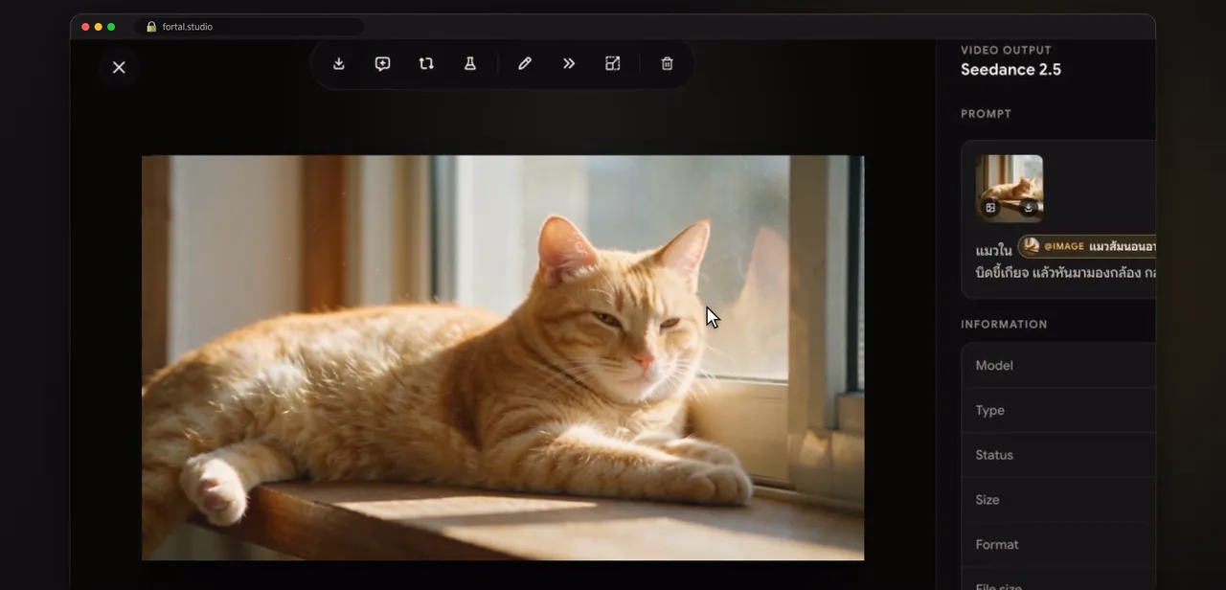The width and height of the screenshot is (1226, 590).
Task: Click the Size row in Information
Action: 1058,499
